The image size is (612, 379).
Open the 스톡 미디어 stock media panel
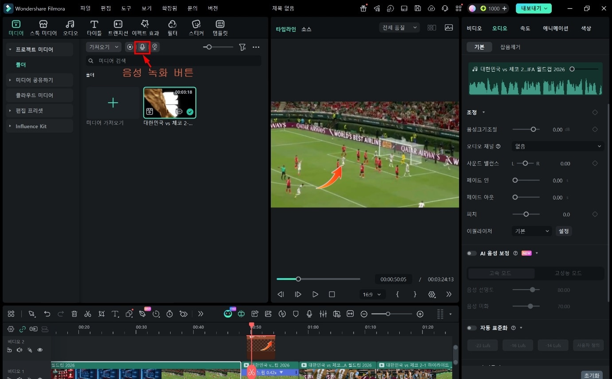click(x=43, y=28)
